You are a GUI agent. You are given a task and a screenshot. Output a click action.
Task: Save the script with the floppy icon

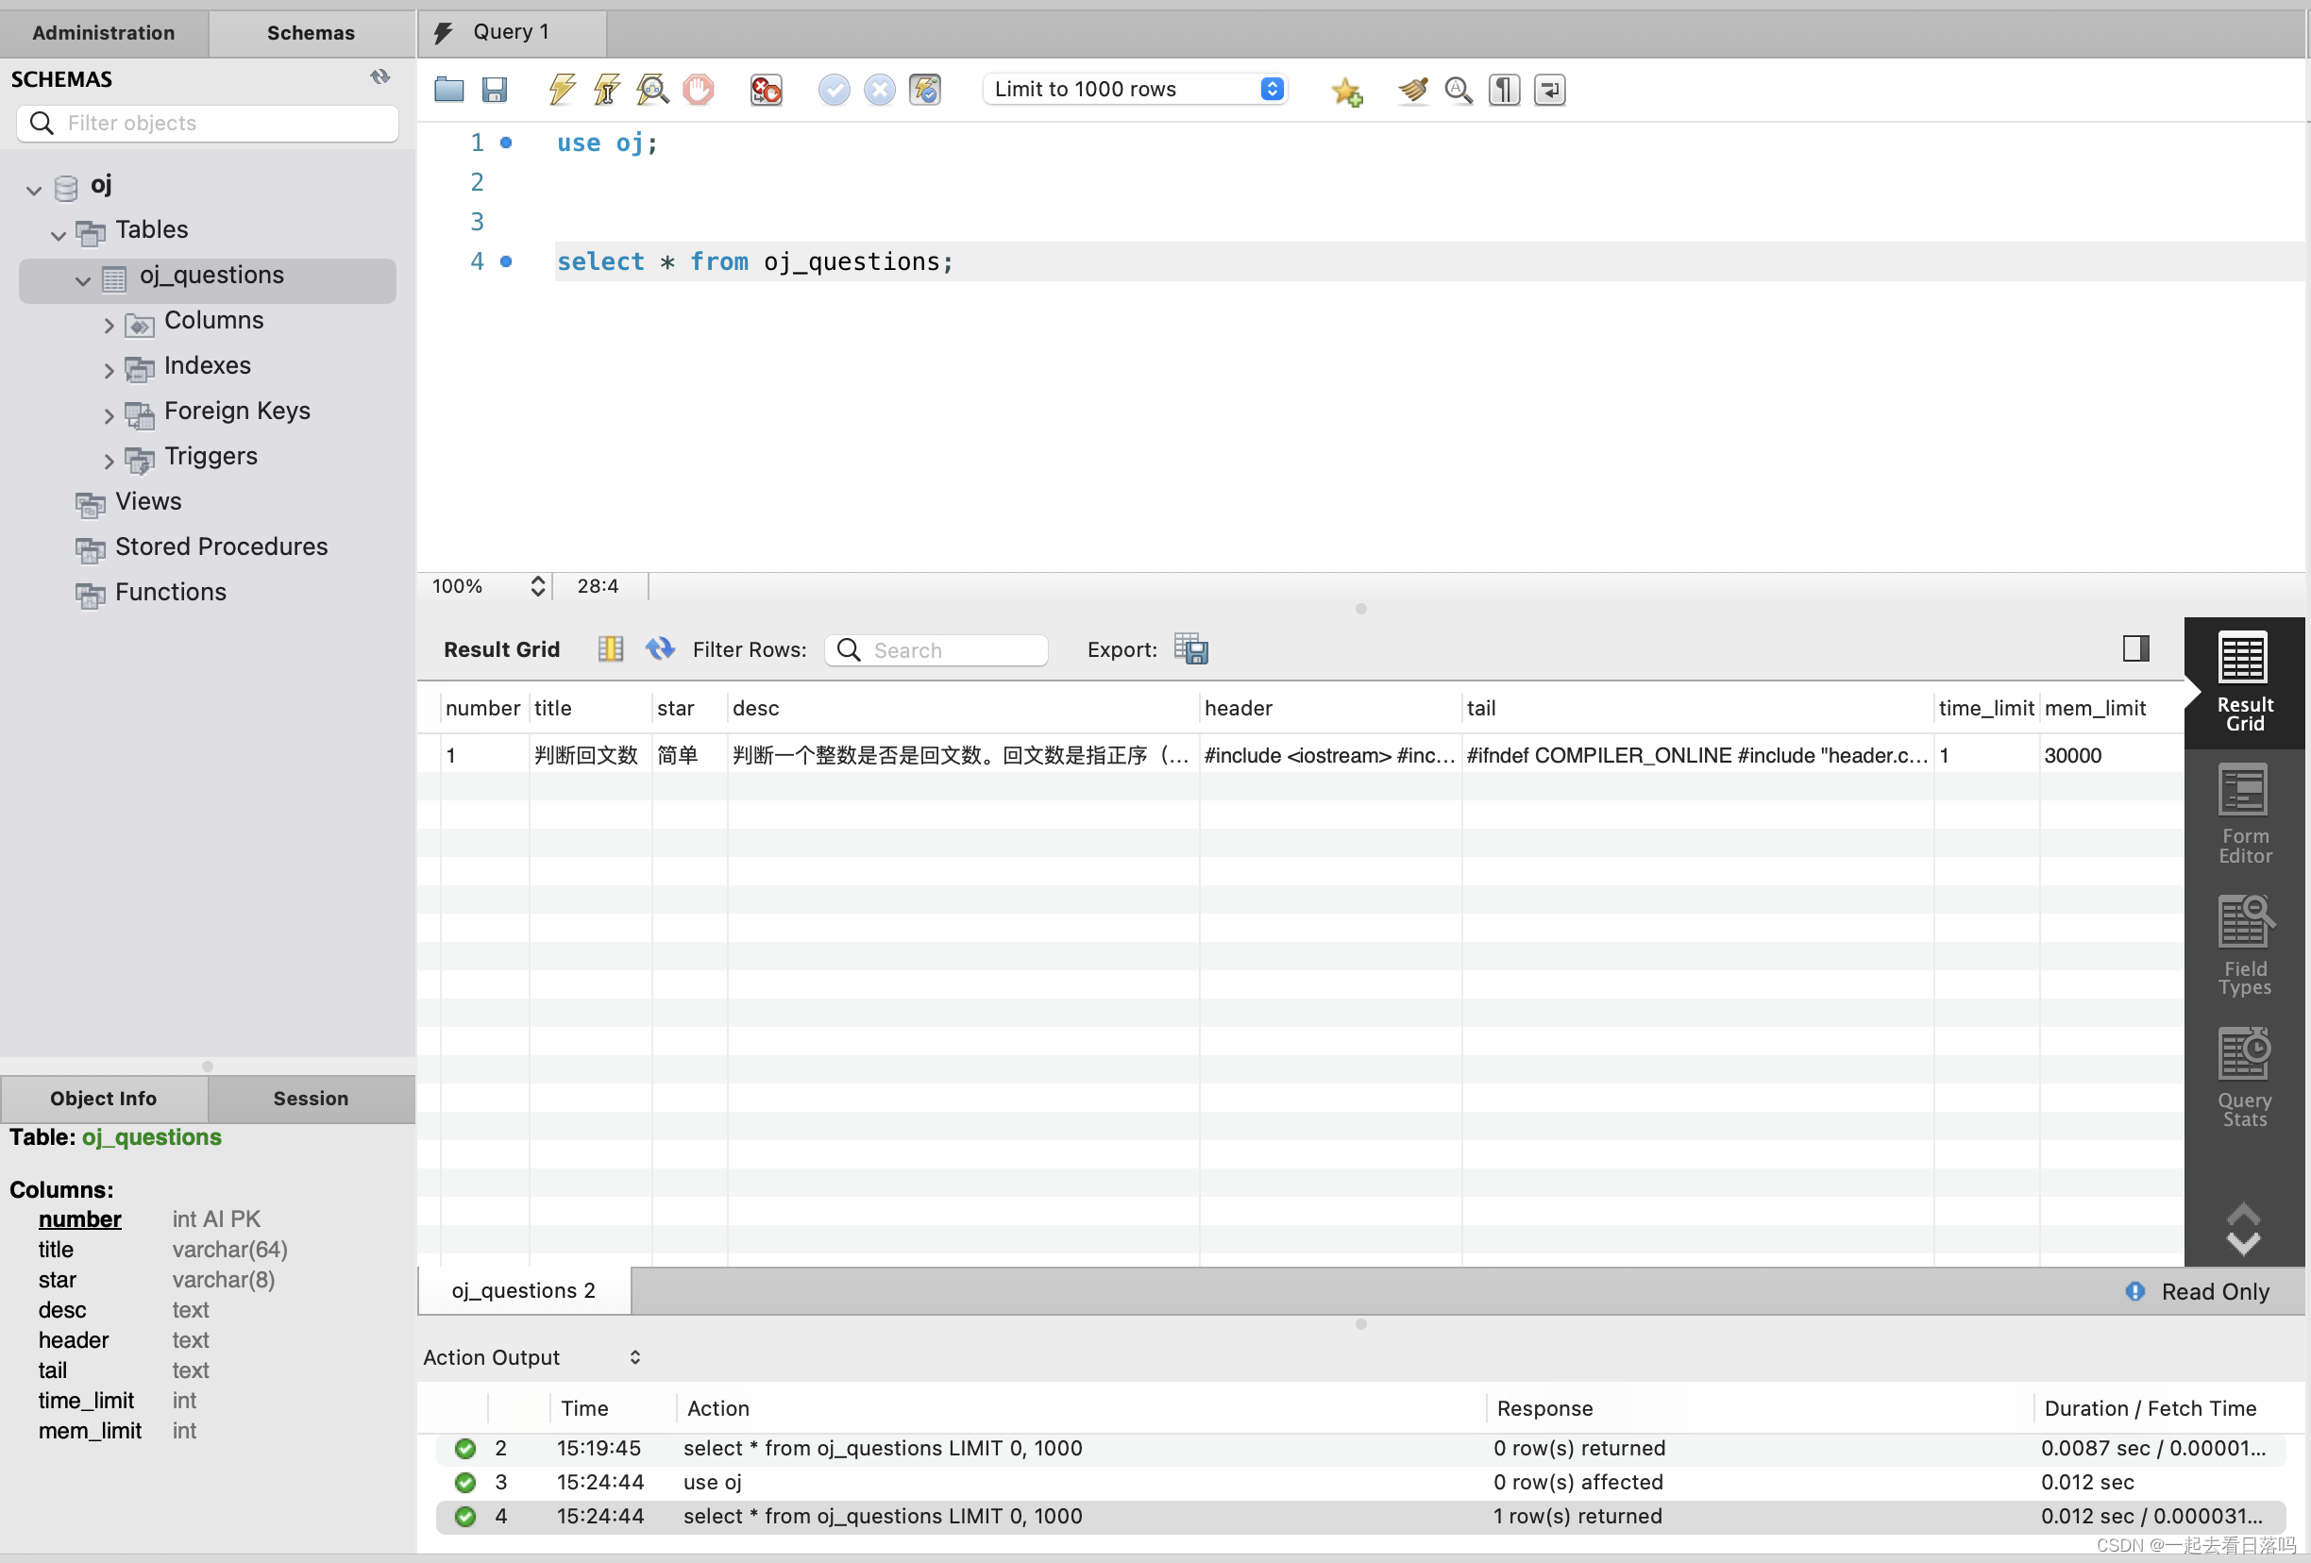495,90
